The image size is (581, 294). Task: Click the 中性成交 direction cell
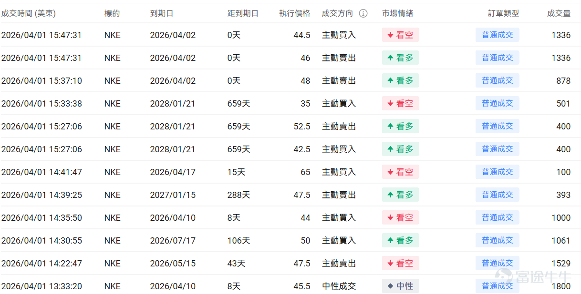coord(339,286)
